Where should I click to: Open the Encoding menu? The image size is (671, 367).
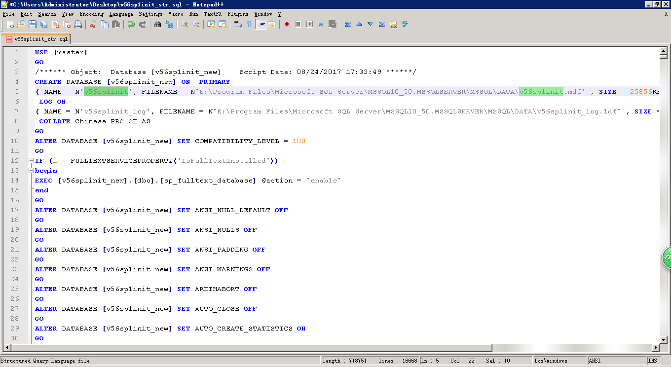coord(91,14)
